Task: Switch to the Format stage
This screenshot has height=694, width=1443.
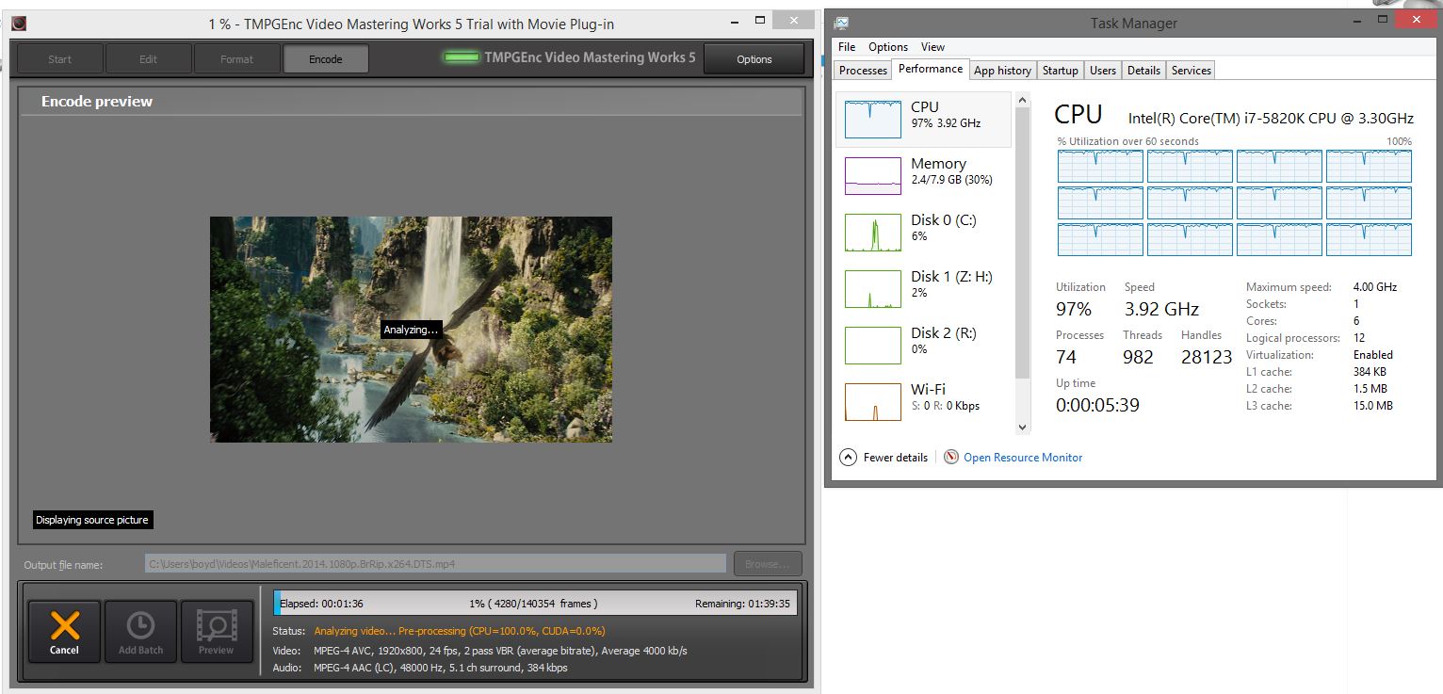Action: [236, 59]
